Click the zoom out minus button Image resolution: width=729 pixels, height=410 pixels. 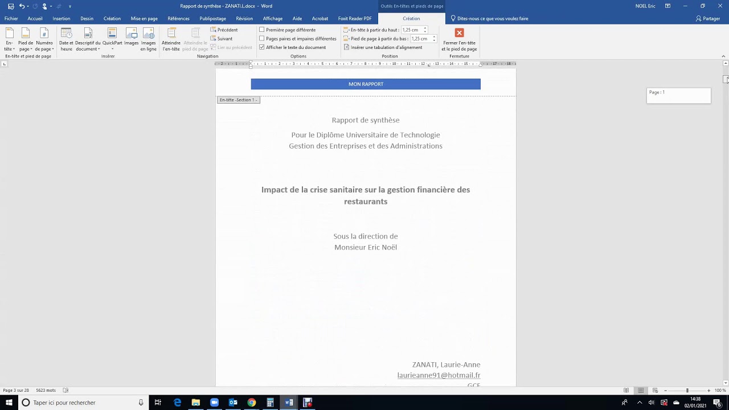[x=665, y=390]
